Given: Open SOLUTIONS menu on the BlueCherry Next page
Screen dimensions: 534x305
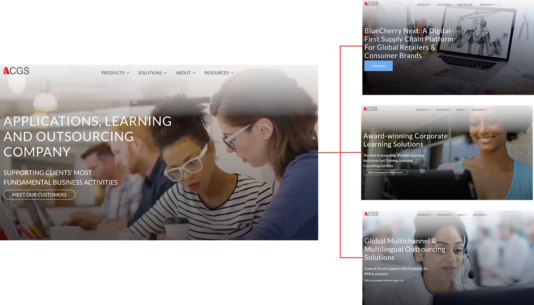Looking at the screenshot, I should point(445,5).
